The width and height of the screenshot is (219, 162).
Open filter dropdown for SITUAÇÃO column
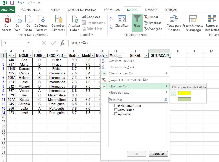click(x=168, y=55)
